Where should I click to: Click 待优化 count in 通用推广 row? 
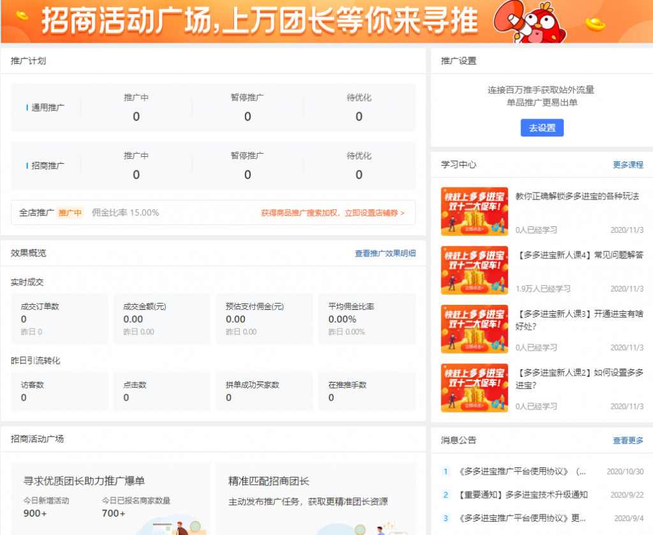[359, 117]
